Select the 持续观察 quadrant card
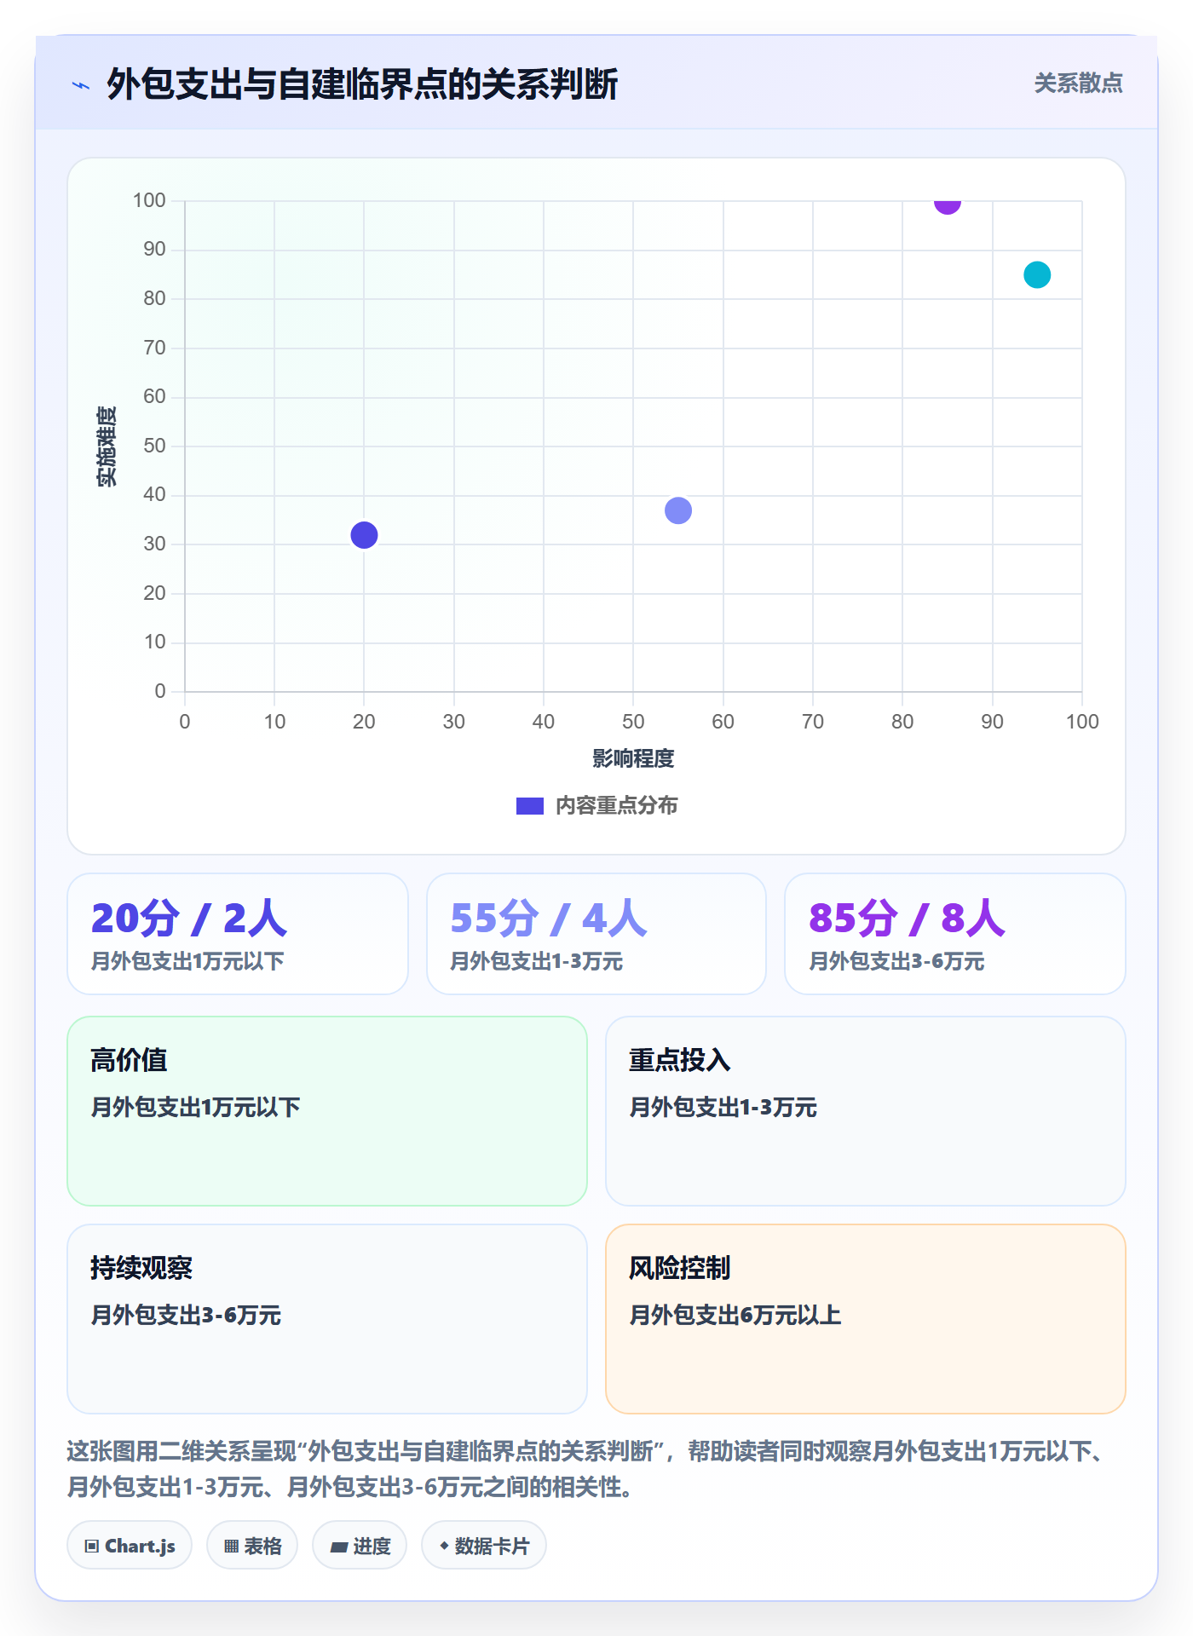1193x1636 pixels. point(327,1319)
